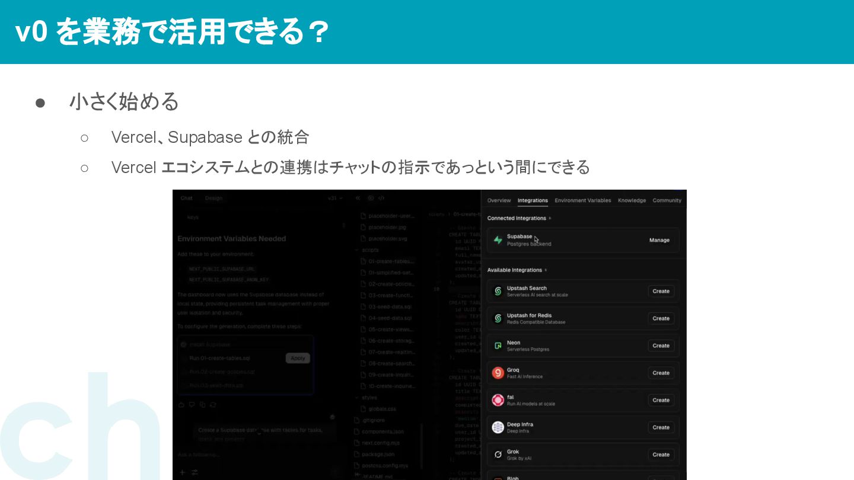Click the Neon integration icon
This screenshot has width=854, height=480.
pyautogui.click(x=498, y=345)
